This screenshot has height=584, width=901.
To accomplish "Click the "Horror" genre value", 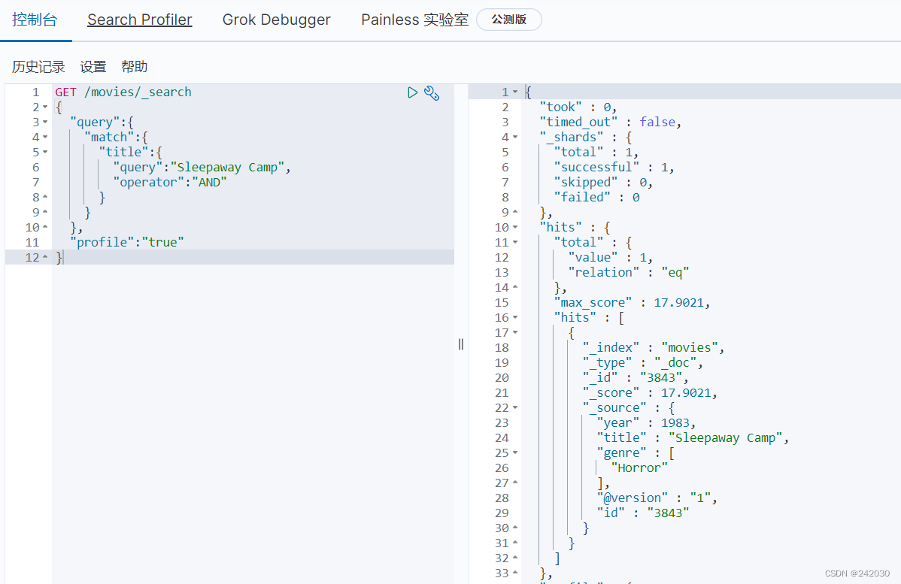I will pyautogui.click(x=639, y=468).
